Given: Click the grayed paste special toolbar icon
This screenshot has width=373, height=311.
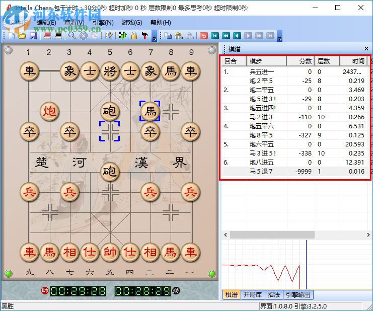Looking at the screenshot, I should coord(190,36).
